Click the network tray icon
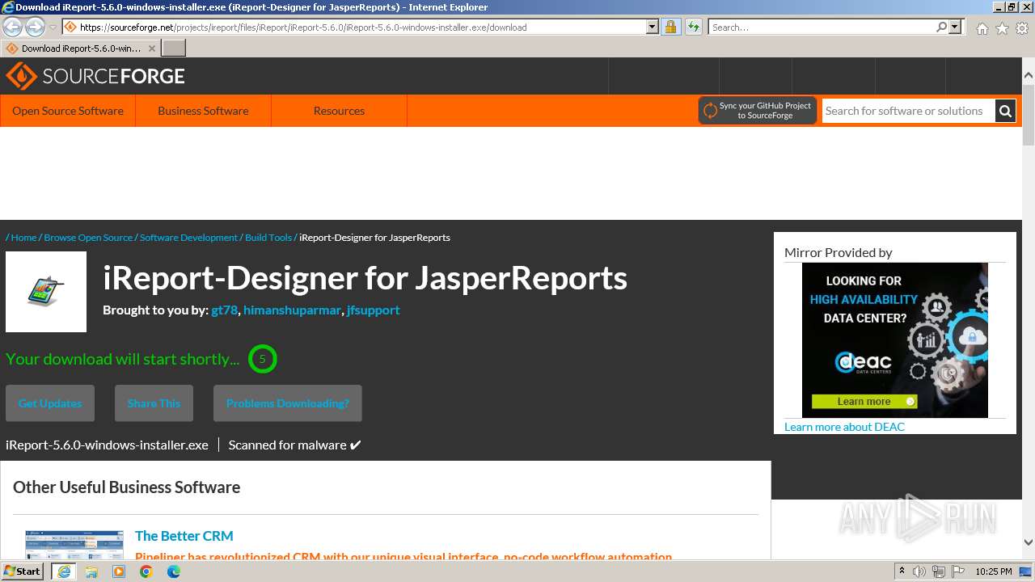Image resolution: width=1035 pixels, height=582 pixels. pyautogui.click(x=938, y=571)
